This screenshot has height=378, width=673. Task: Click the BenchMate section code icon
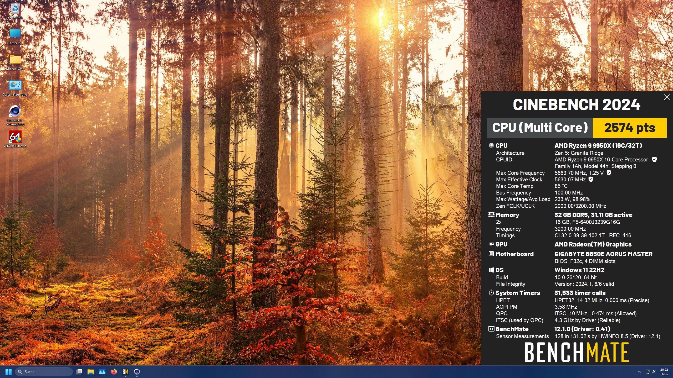[x=491, y=329]
